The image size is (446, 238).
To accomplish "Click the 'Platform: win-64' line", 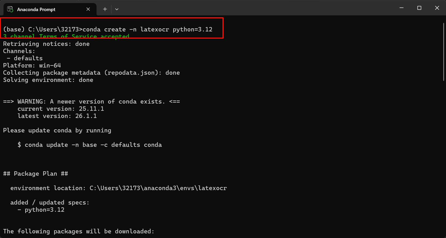I will point(32,66).
